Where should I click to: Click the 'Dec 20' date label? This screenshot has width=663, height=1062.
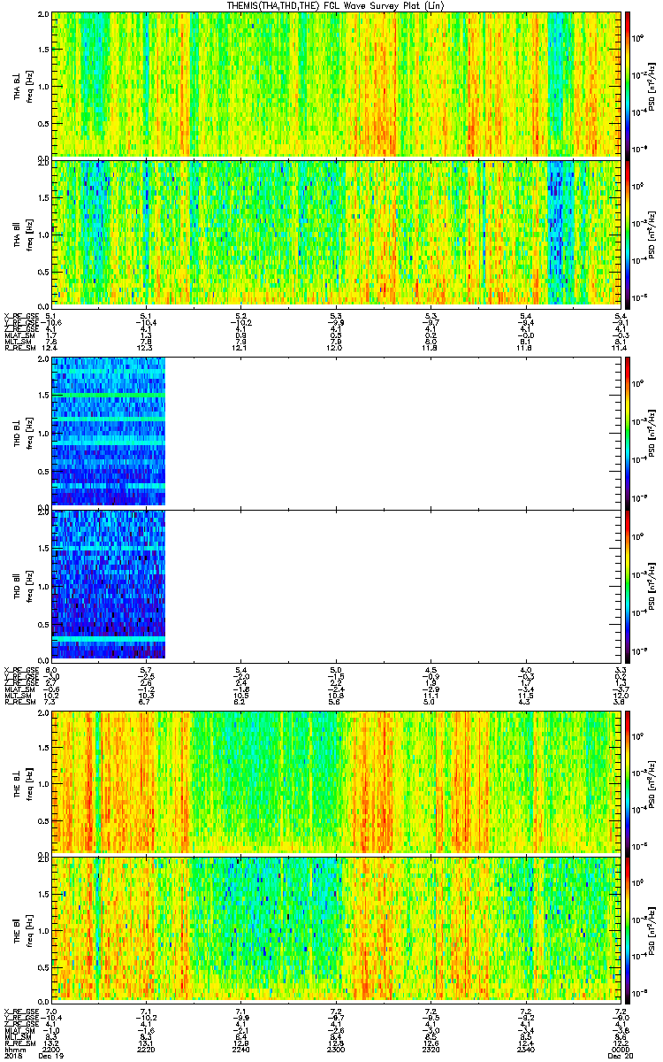point(621,1056)
